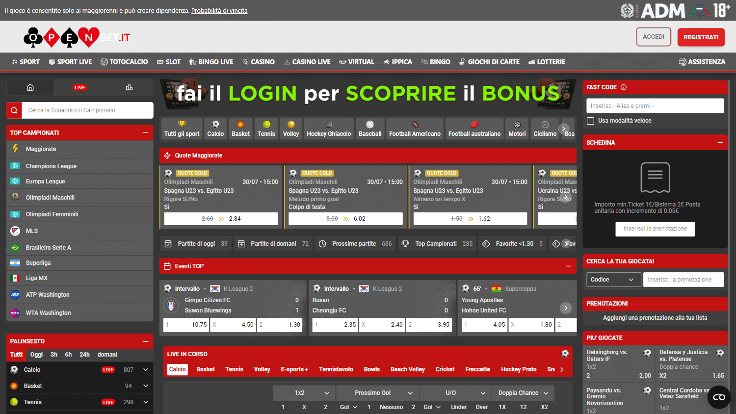Open Champions League in Top Campionati

point(79,166)
